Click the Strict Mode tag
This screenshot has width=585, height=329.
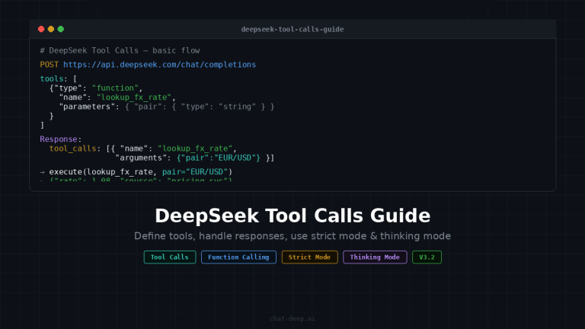pos(309,257)
